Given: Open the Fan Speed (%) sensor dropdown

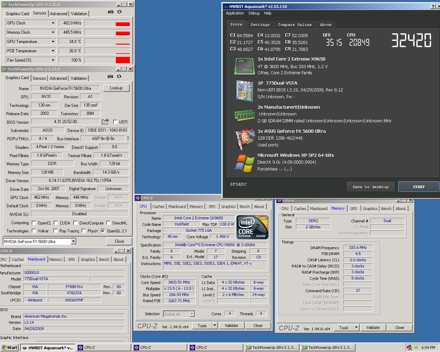Looking at the screenshot, I should (53, 60).
